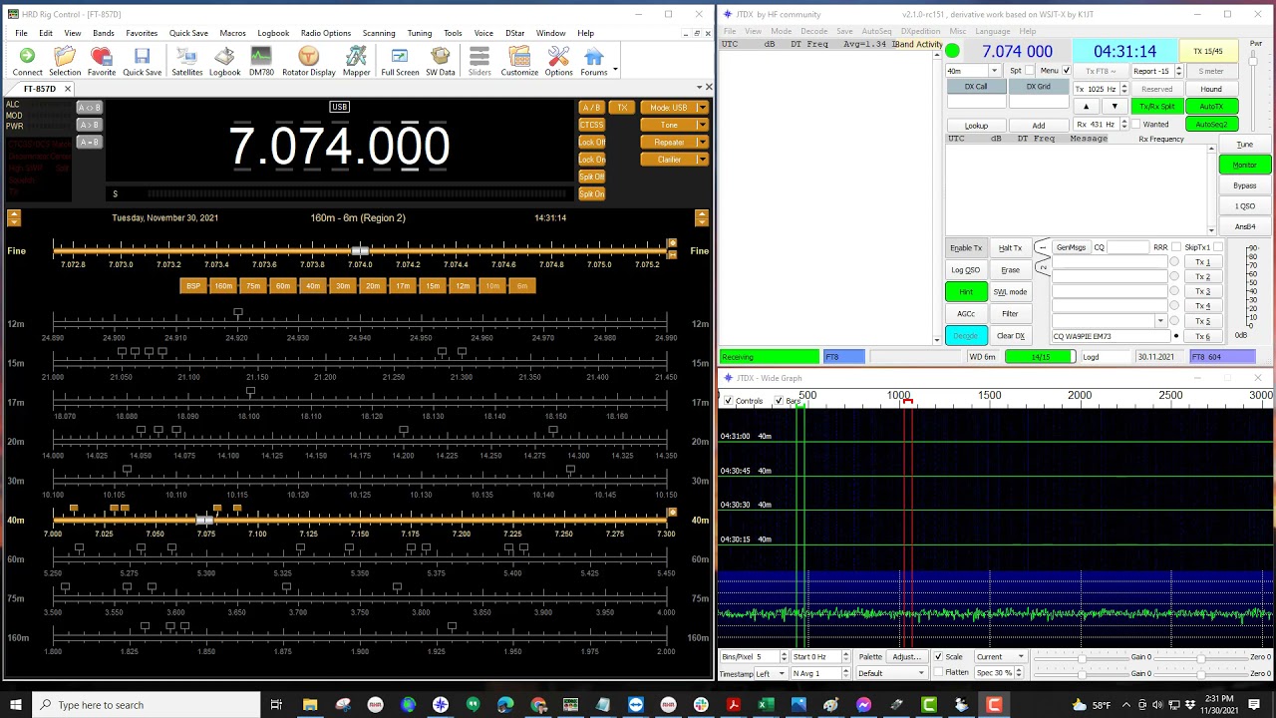Click the Sliders toolbar icon
This screenshot has width=1276, height=718.
coord(479,61)
